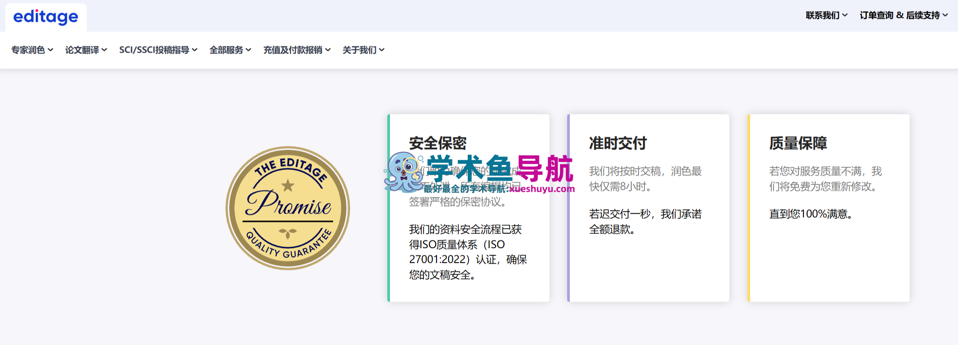
Task: Click the text 若迟交付一秒，我们承诺全额退款。
Action: click(645, 221)
